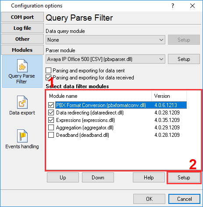The width and height of the screenshot is (203, 207).
Task: Click Setup button for filter modules
Action: [x=184, y=178]
